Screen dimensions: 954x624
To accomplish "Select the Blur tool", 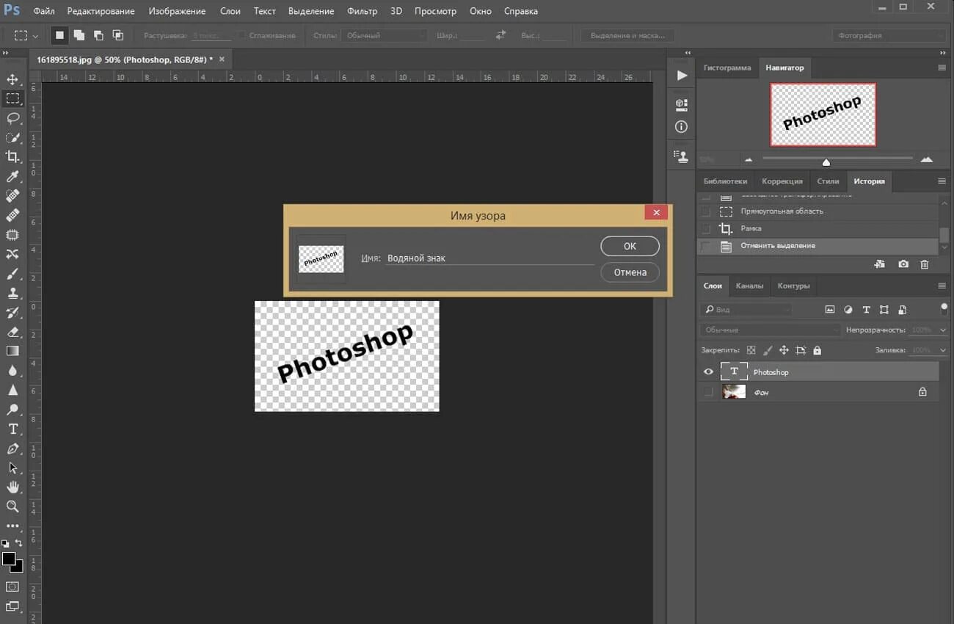I will click(12, 371).
